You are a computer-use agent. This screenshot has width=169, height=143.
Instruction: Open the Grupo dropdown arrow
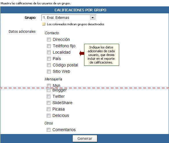click(x=93, y=18)
